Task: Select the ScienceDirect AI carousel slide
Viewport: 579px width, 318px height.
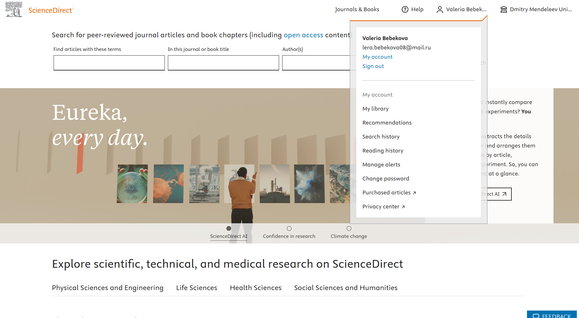Action: pos(229,229)
